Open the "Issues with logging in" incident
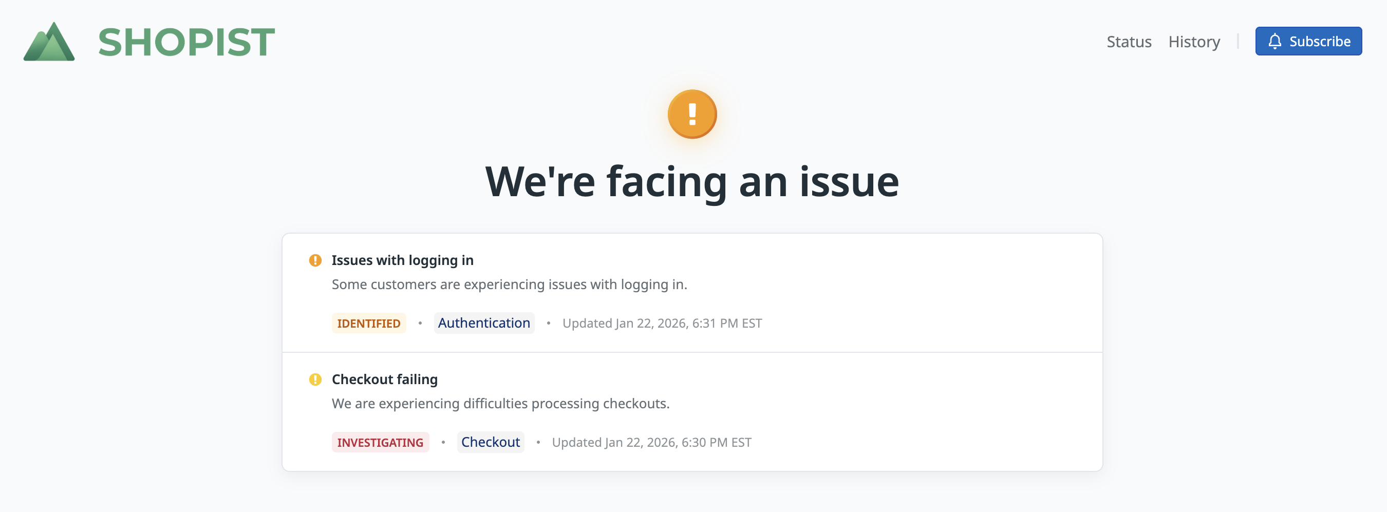Image resolution: width=1387 pixels, height=512 pixels. pos(402,260)
